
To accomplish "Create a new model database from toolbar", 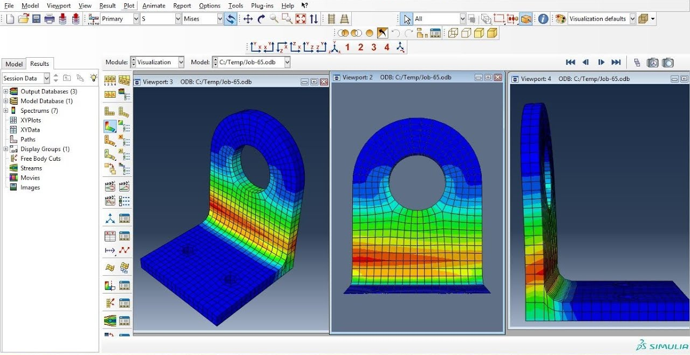I will tap(10, 19).
